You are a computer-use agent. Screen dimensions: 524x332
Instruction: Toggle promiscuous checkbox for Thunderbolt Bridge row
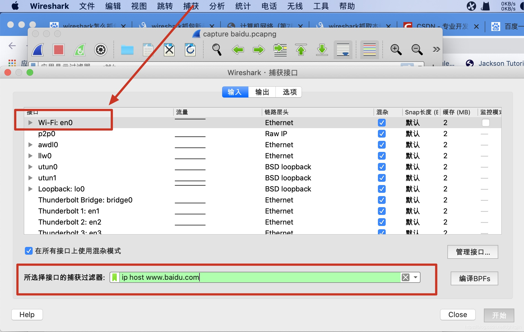click(x=382, y=200)
